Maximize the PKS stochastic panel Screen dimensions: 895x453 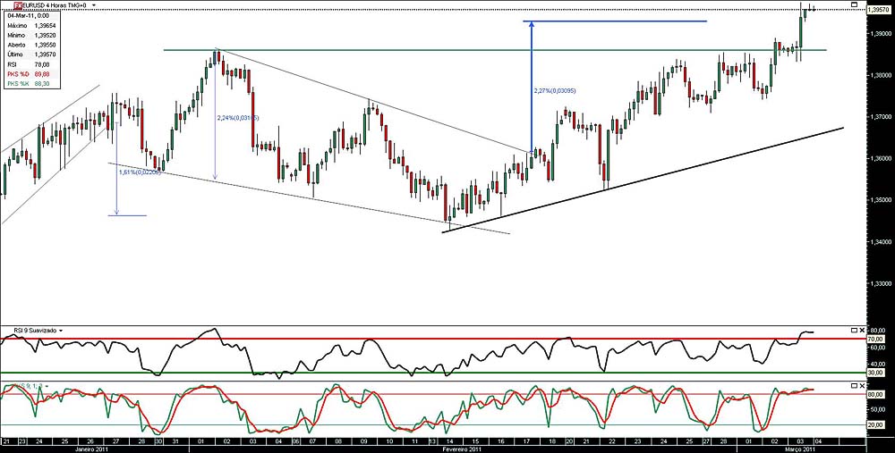click(x=854, y=386)
